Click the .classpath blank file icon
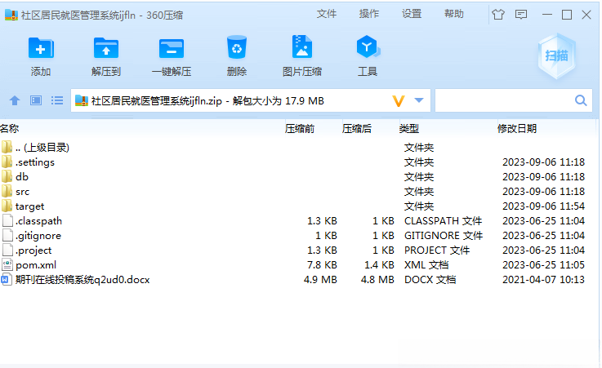602x368 pixels. pos(7,221)
